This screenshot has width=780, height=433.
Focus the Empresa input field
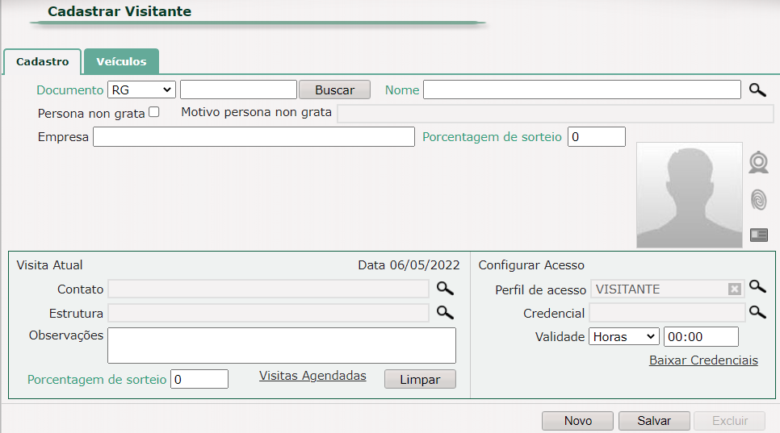[x=254, y=136]
